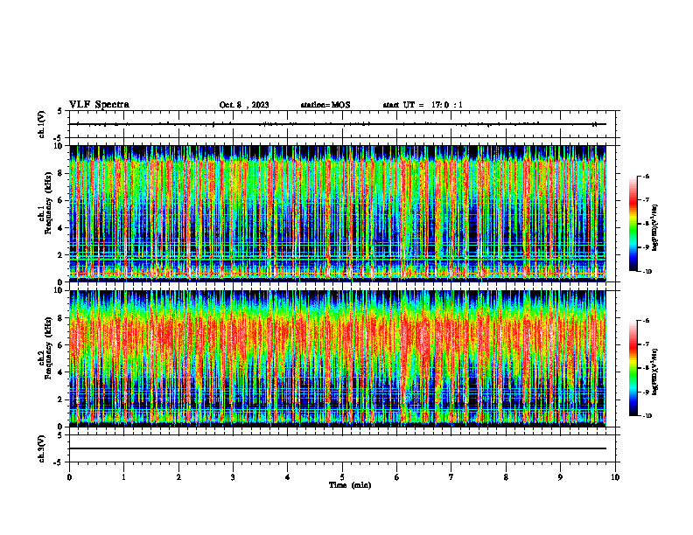Screen dimensions: 693x535
Task: Click the "2" kHz tick on ch.2 frequency axis
Action: 61,400
